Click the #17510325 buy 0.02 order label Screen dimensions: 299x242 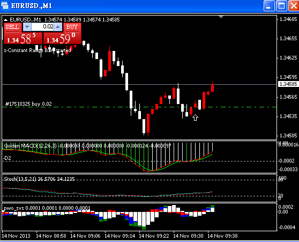pos(28,104)
